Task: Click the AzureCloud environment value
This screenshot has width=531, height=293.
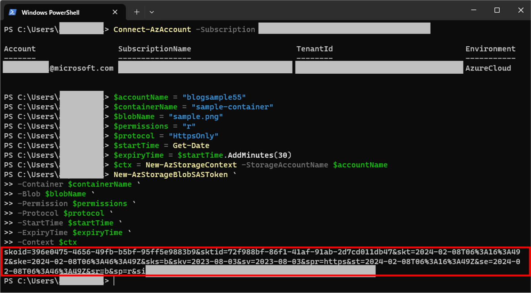Action: point(488,68)
